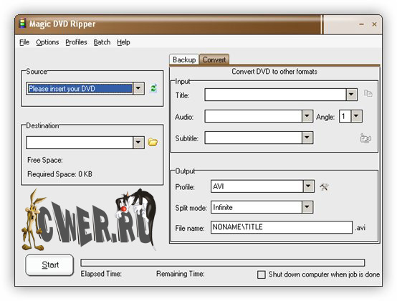Open the Audio track dropdown
This screenshot has width=397, height=301.
(307, 116)
